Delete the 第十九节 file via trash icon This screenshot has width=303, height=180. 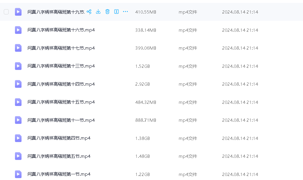pos(107,12)
